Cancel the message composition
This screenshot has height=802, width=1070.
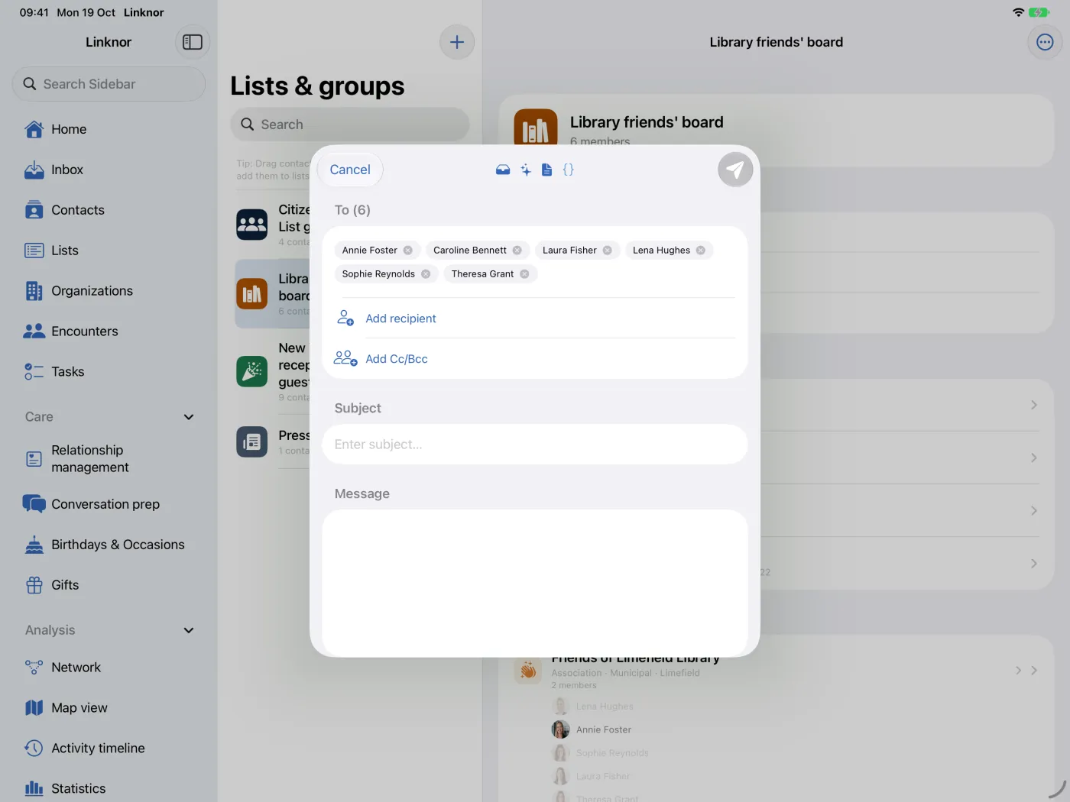coord(350,170)
